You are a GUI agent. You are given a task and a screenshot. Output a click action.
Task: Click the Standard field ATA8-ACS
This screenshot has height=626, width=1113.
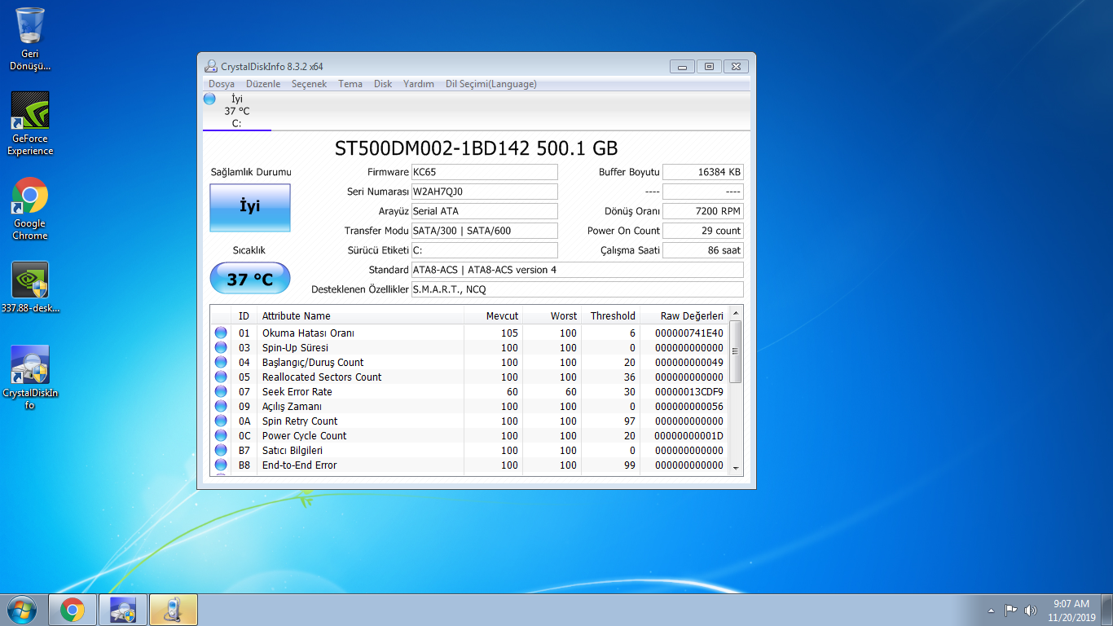pos(578,270)
